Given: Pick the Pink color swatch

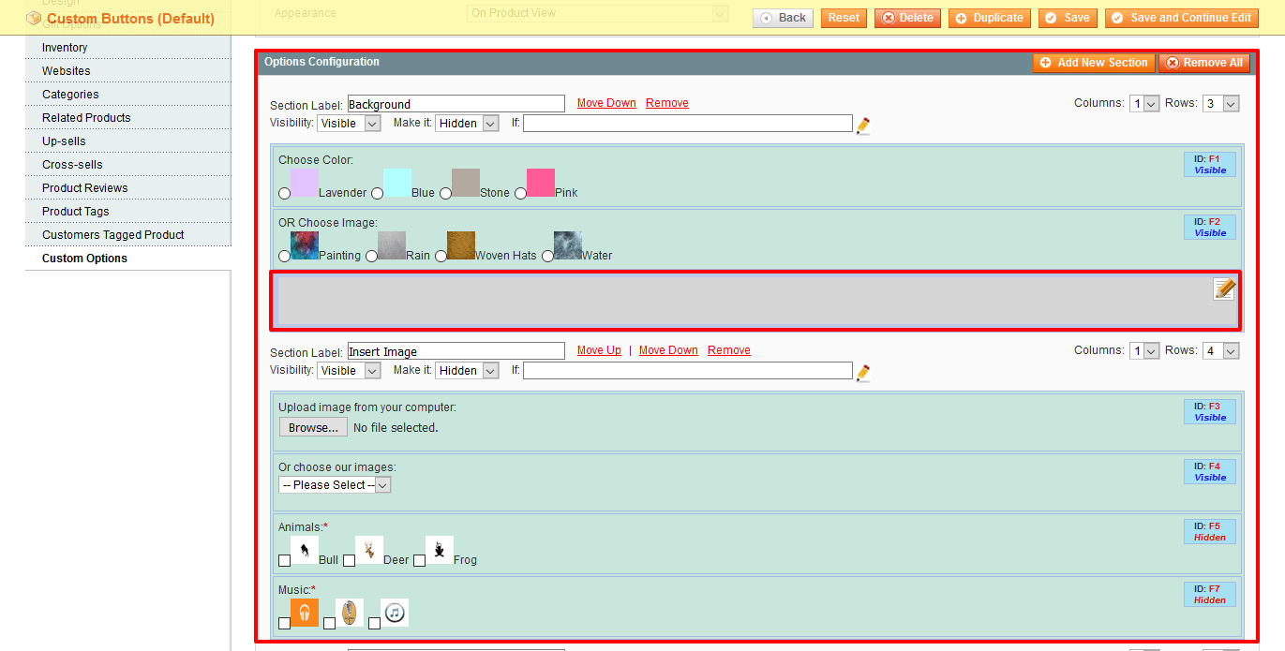Looking at the screenshot, I should (541, 183).
